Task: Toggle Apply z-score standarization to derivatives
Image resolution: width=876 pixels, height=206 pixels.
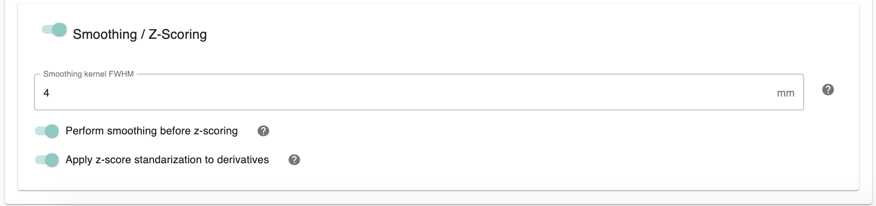Action: click(47, 160)
